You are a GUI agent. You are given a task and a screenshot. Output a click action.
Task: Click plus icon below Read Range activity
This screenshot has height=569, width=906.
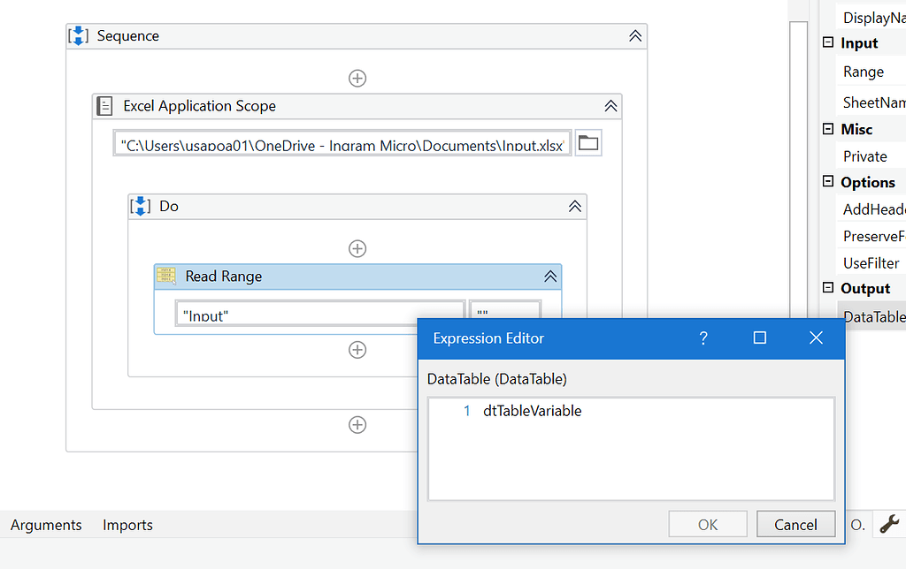[357, 350]
